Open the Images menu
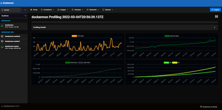Image resolution: width=222 pixels, height=110 pixels. tap(63, 10)
